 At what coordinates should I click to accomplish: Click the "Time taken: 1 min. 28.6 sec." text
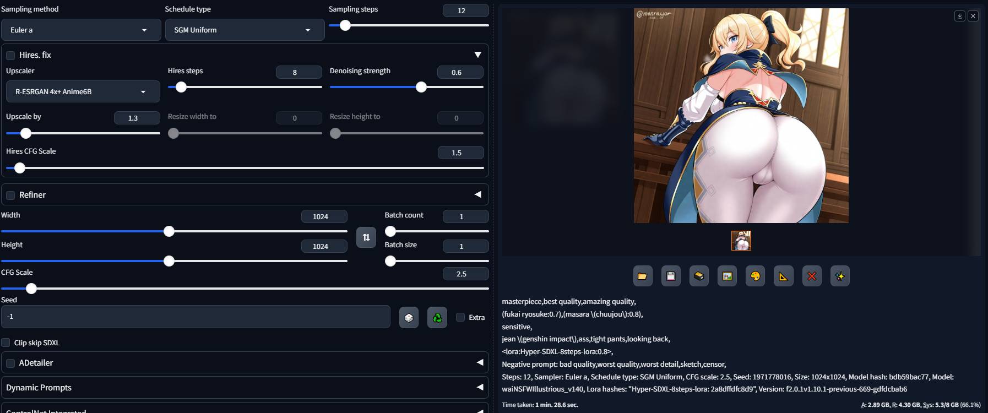pyautogui.click(x=540, y=405)
